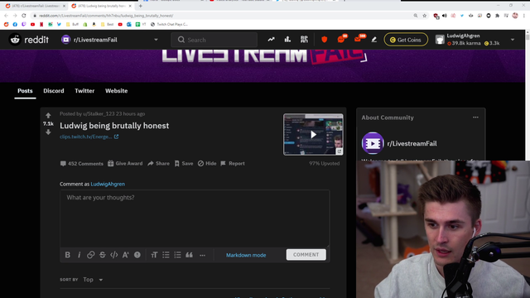Image resolution: width=530 pixels, height=298 pixels.
Task: Apply superscript in comment editor
Action: (125, 255)
